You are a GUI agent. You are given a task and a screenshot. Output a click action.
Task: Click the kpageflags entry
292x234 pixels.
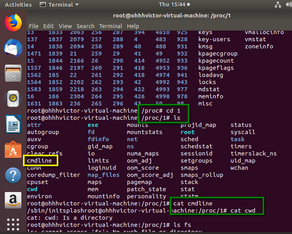[x=216, y=68]
